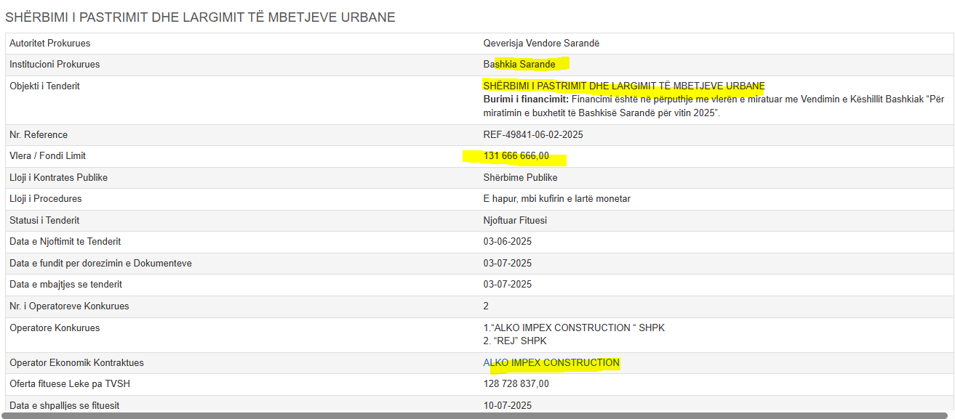Click the Operator Ekonomik Kontraktues row label
955x419 pixels.
pos(76,362)
